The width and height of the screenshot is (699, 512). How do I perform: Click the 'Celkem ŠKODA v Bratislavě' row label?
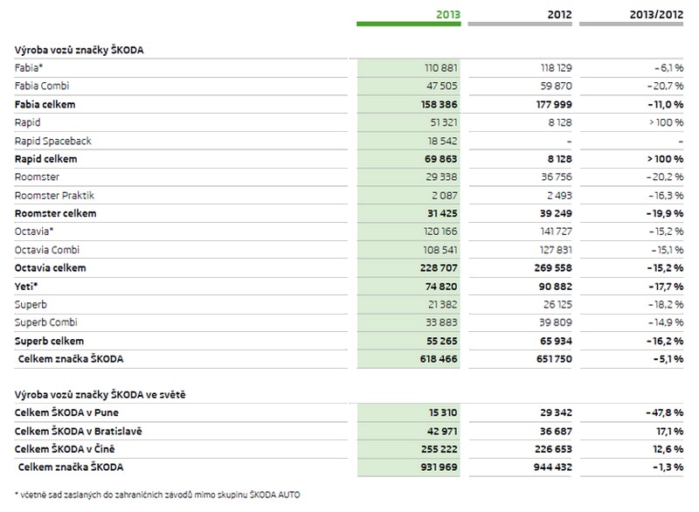(x=78, y=431)
